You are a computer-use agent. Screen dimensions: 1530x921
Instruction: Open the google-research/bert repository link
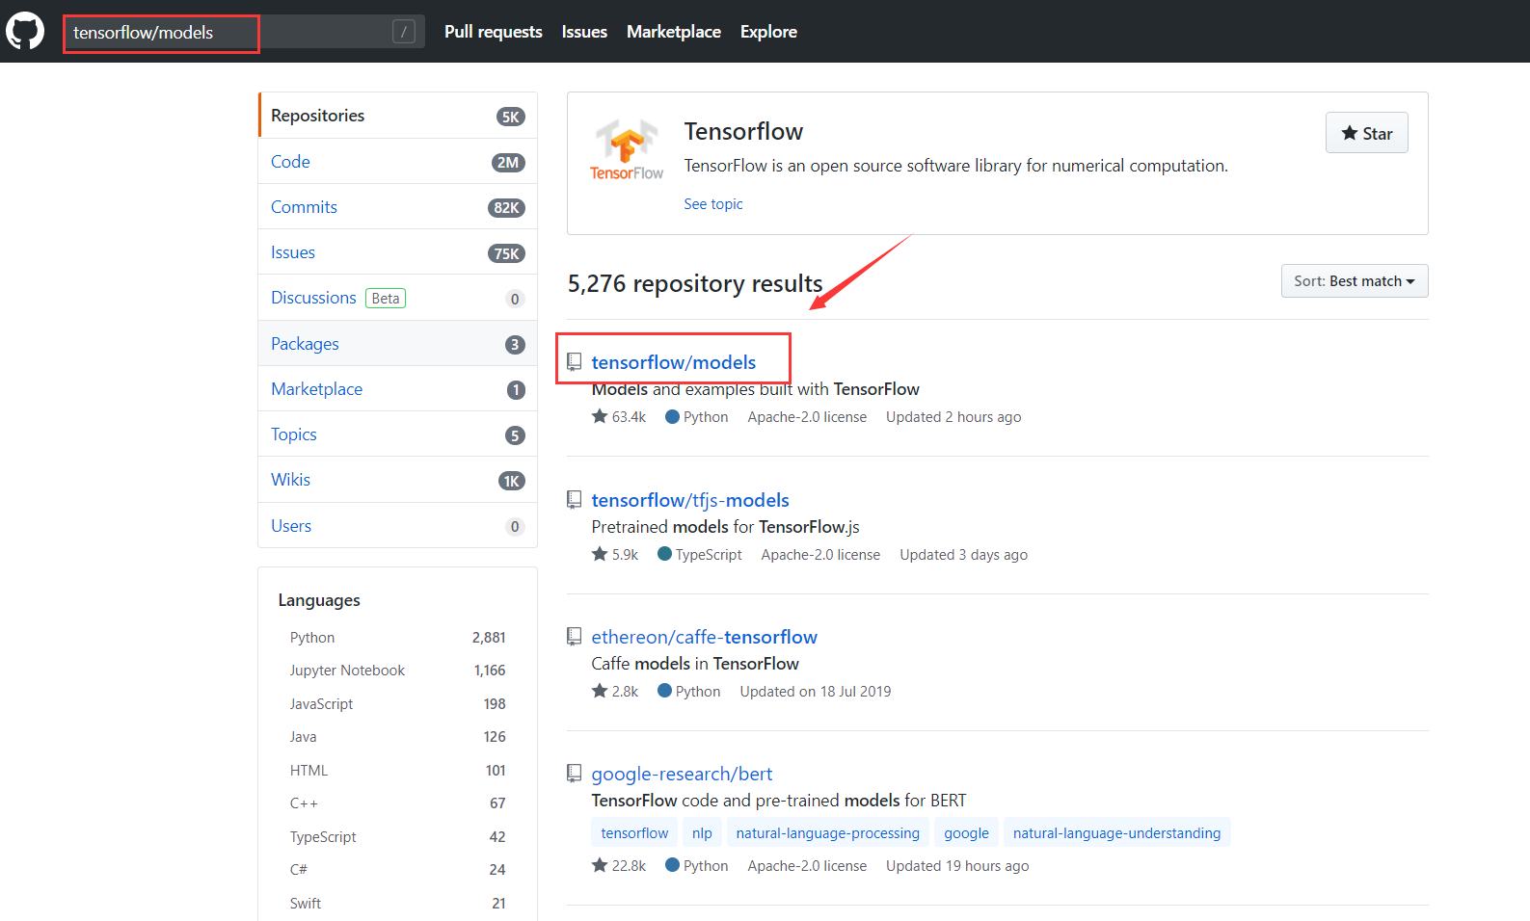click(682, 774)
